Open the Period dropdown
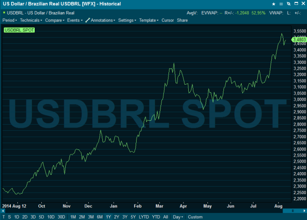 (x=9, y=20)
